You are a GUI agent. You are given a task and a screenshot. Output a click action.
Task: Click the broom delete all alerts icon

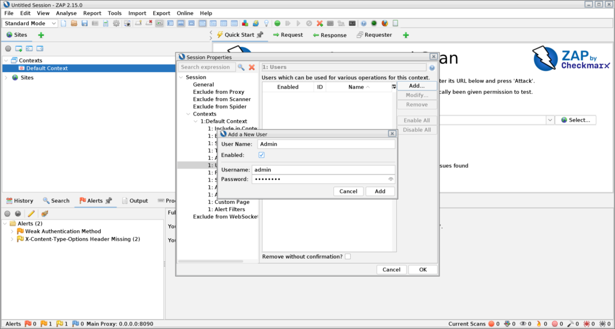click(x=44, y=214)
